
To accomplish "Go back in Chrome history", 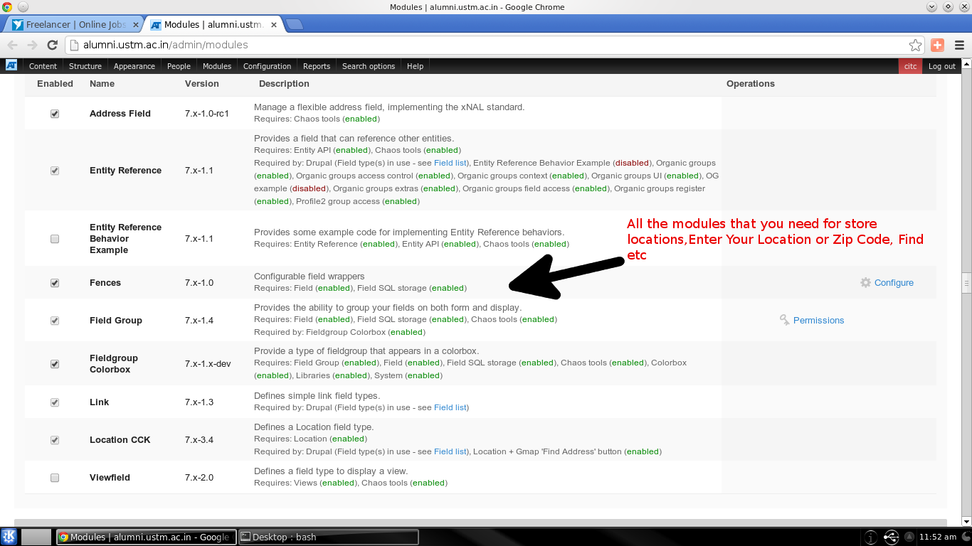I will pos(14,45).
